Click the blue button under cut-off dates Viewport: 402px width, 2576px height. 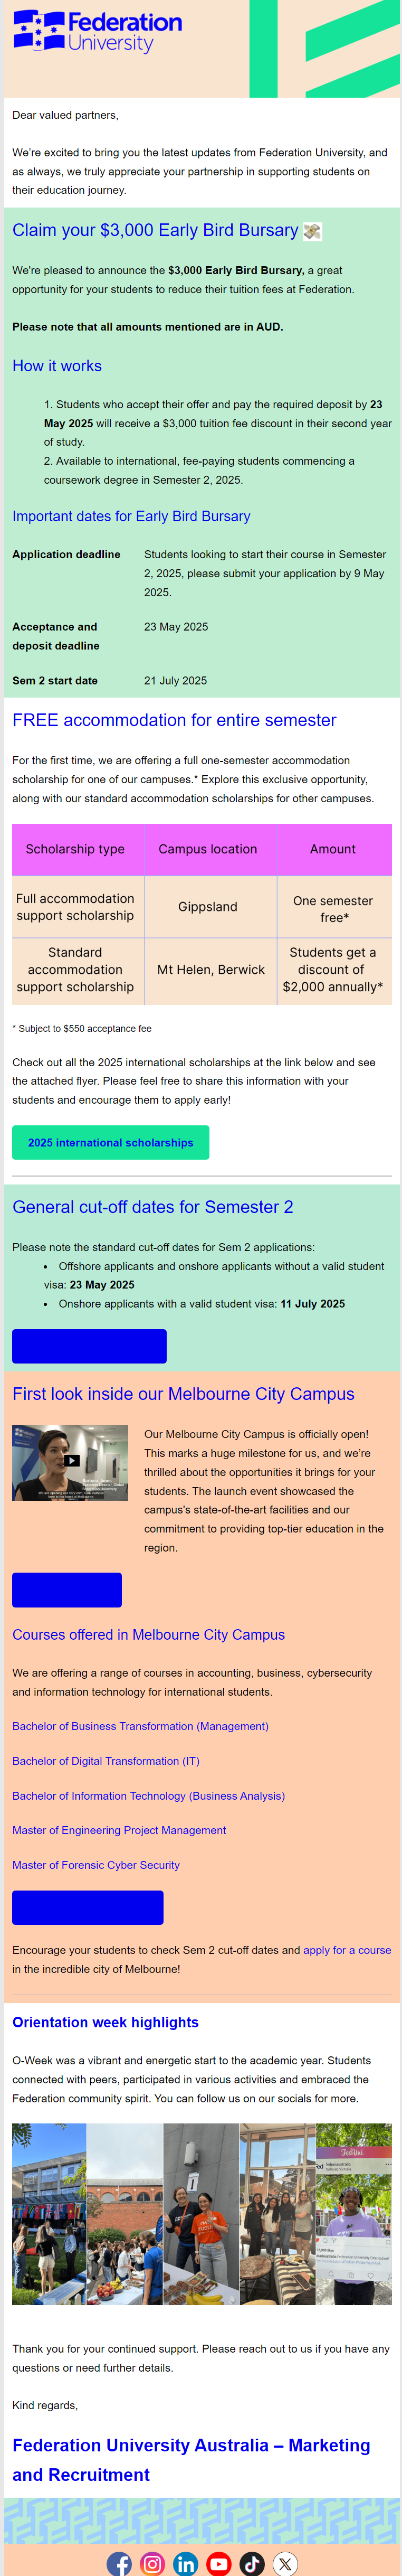[x=89, y=1345]
